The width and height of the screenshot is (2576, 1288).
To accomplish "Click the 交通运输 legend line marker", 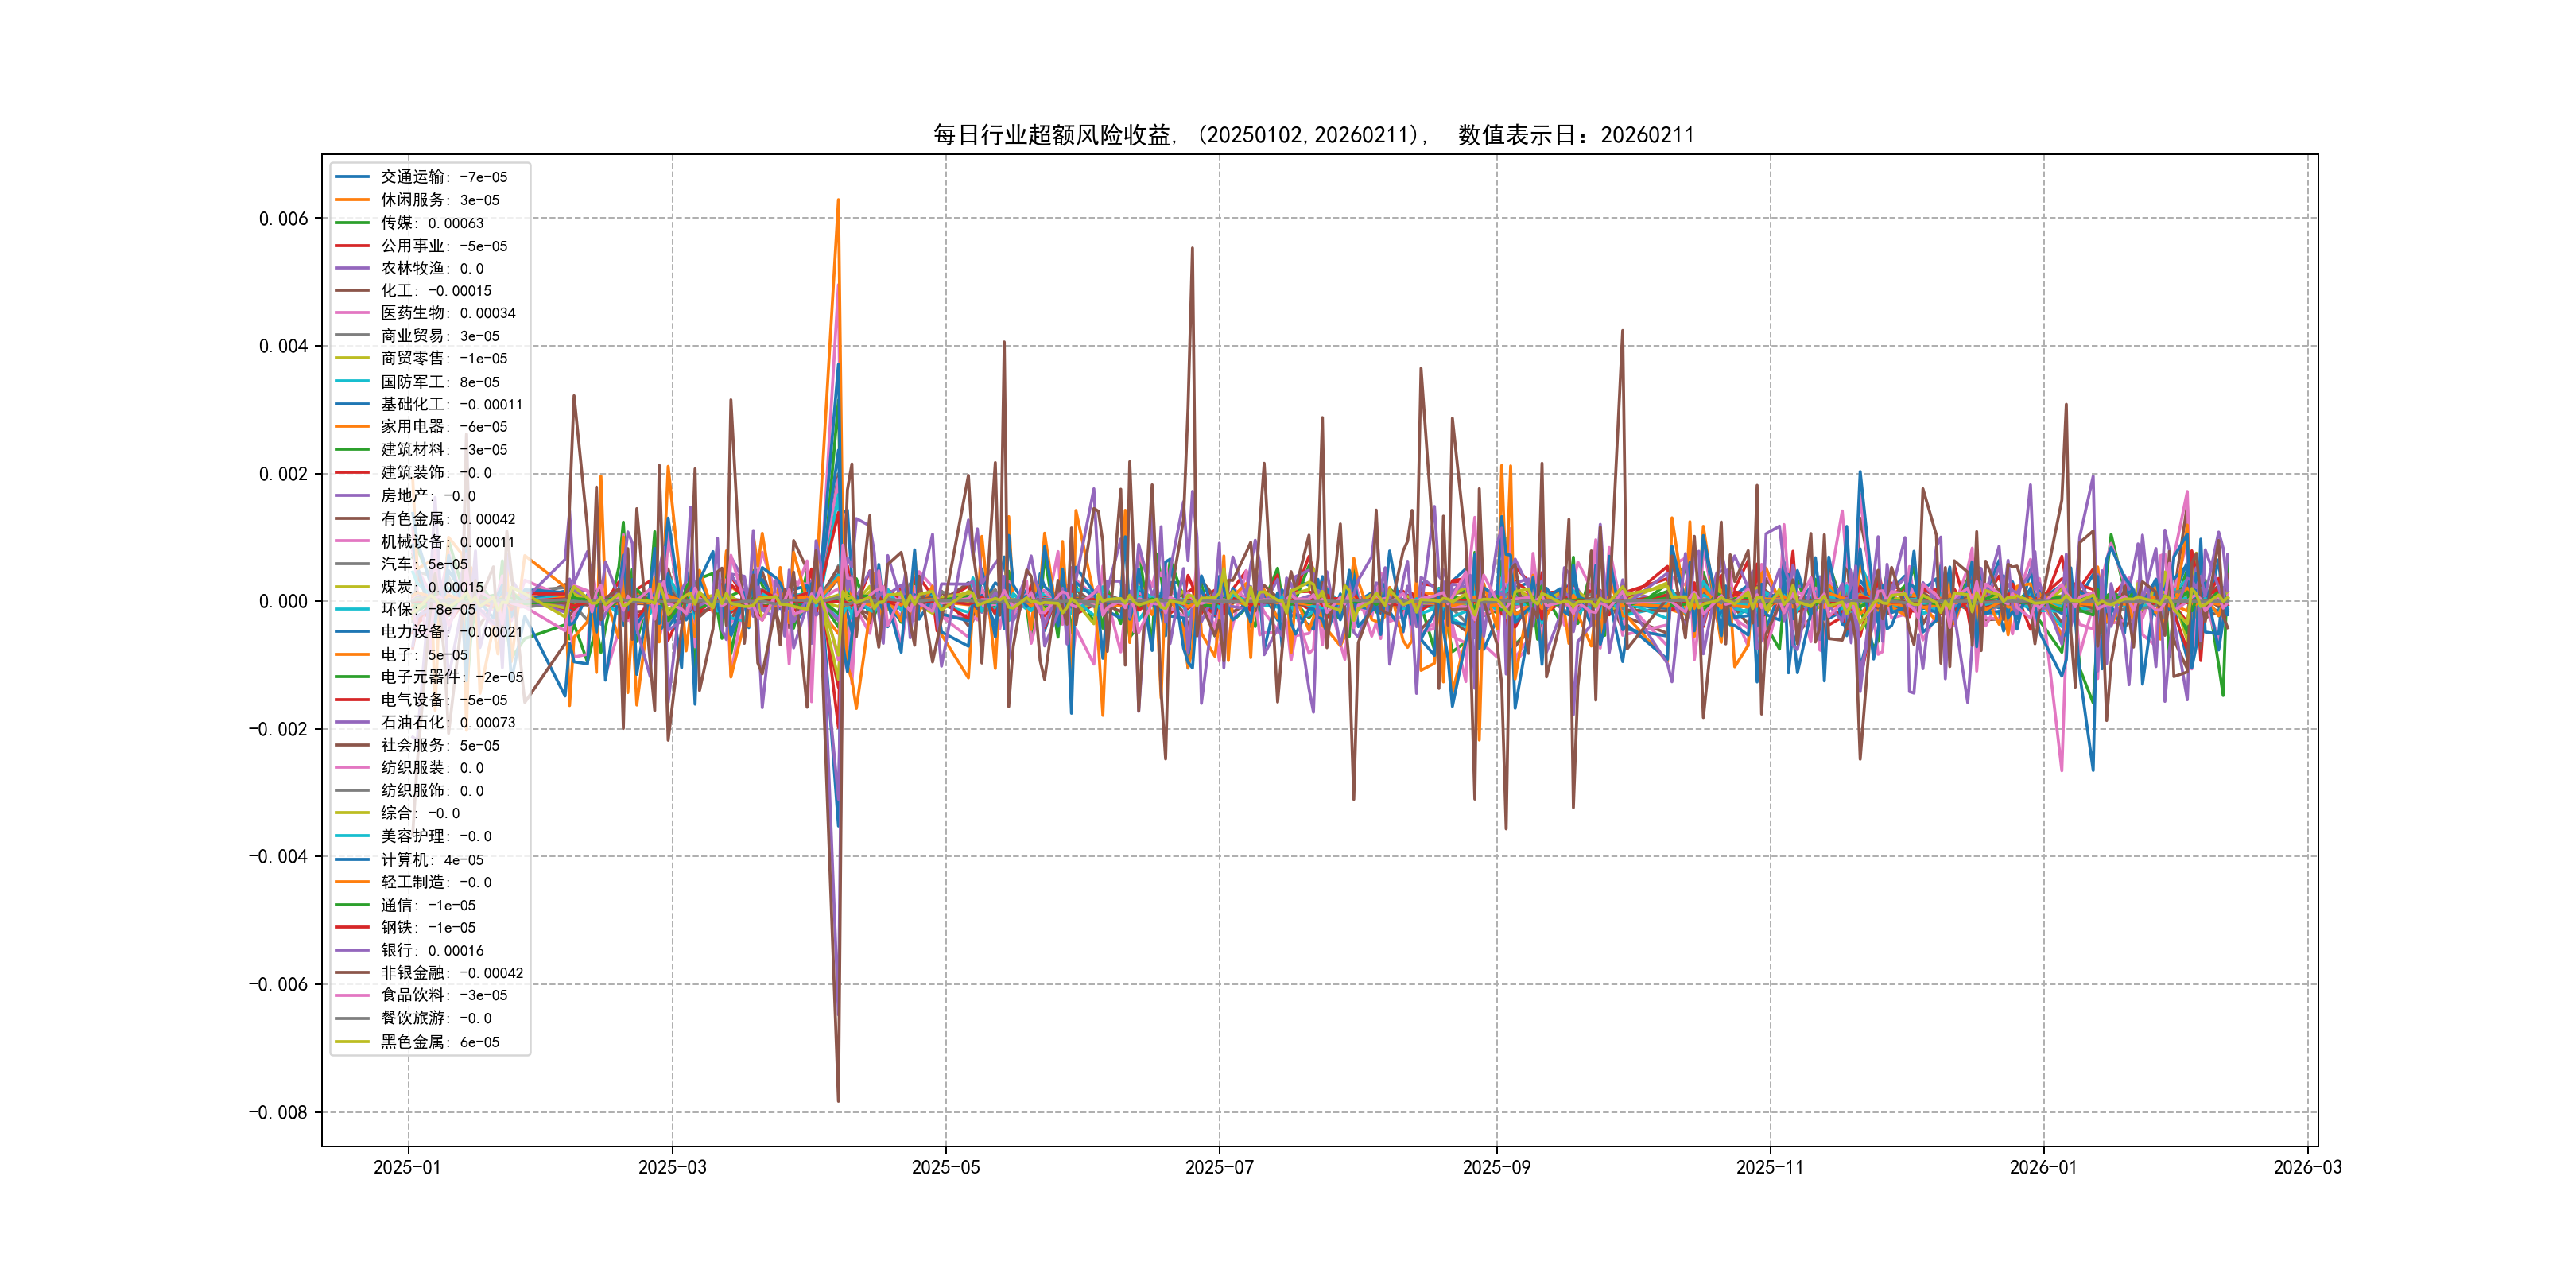I will (x=351, y=177).
